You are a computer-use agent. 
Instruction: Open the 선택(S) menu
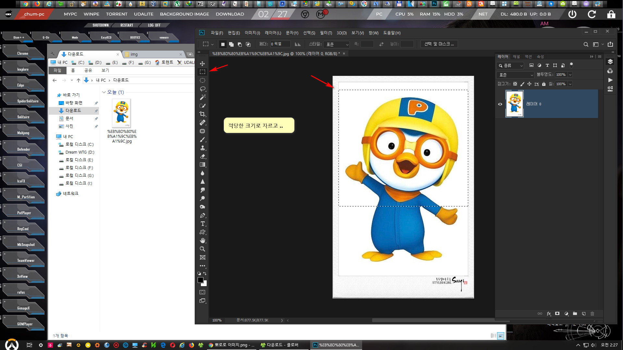tap(309, 33)
